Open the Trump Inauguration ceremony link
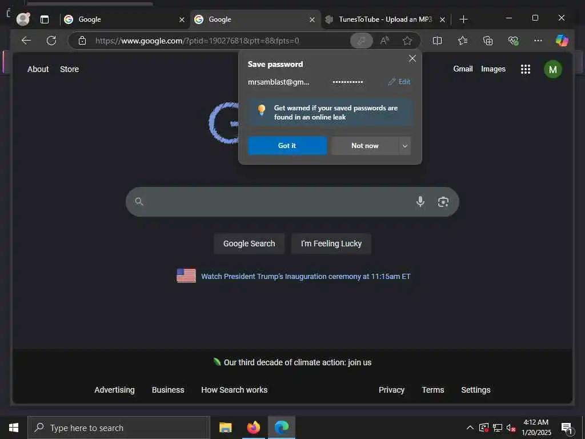Screen dimensions: 585x439 point(306,276)
